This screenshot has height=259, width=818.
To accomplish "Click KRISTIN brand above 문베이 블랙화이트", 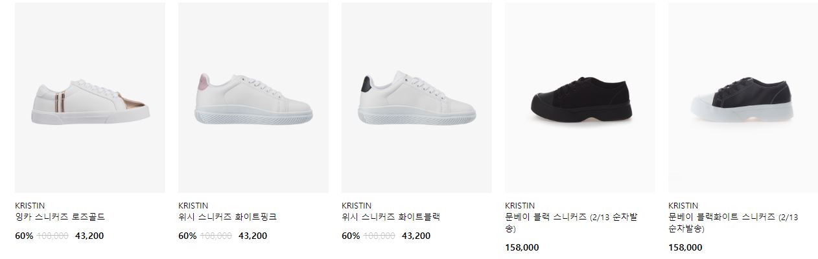I will click(683, 205).
